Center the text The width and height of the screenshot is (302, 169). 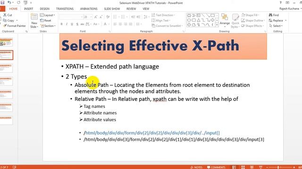120,24
